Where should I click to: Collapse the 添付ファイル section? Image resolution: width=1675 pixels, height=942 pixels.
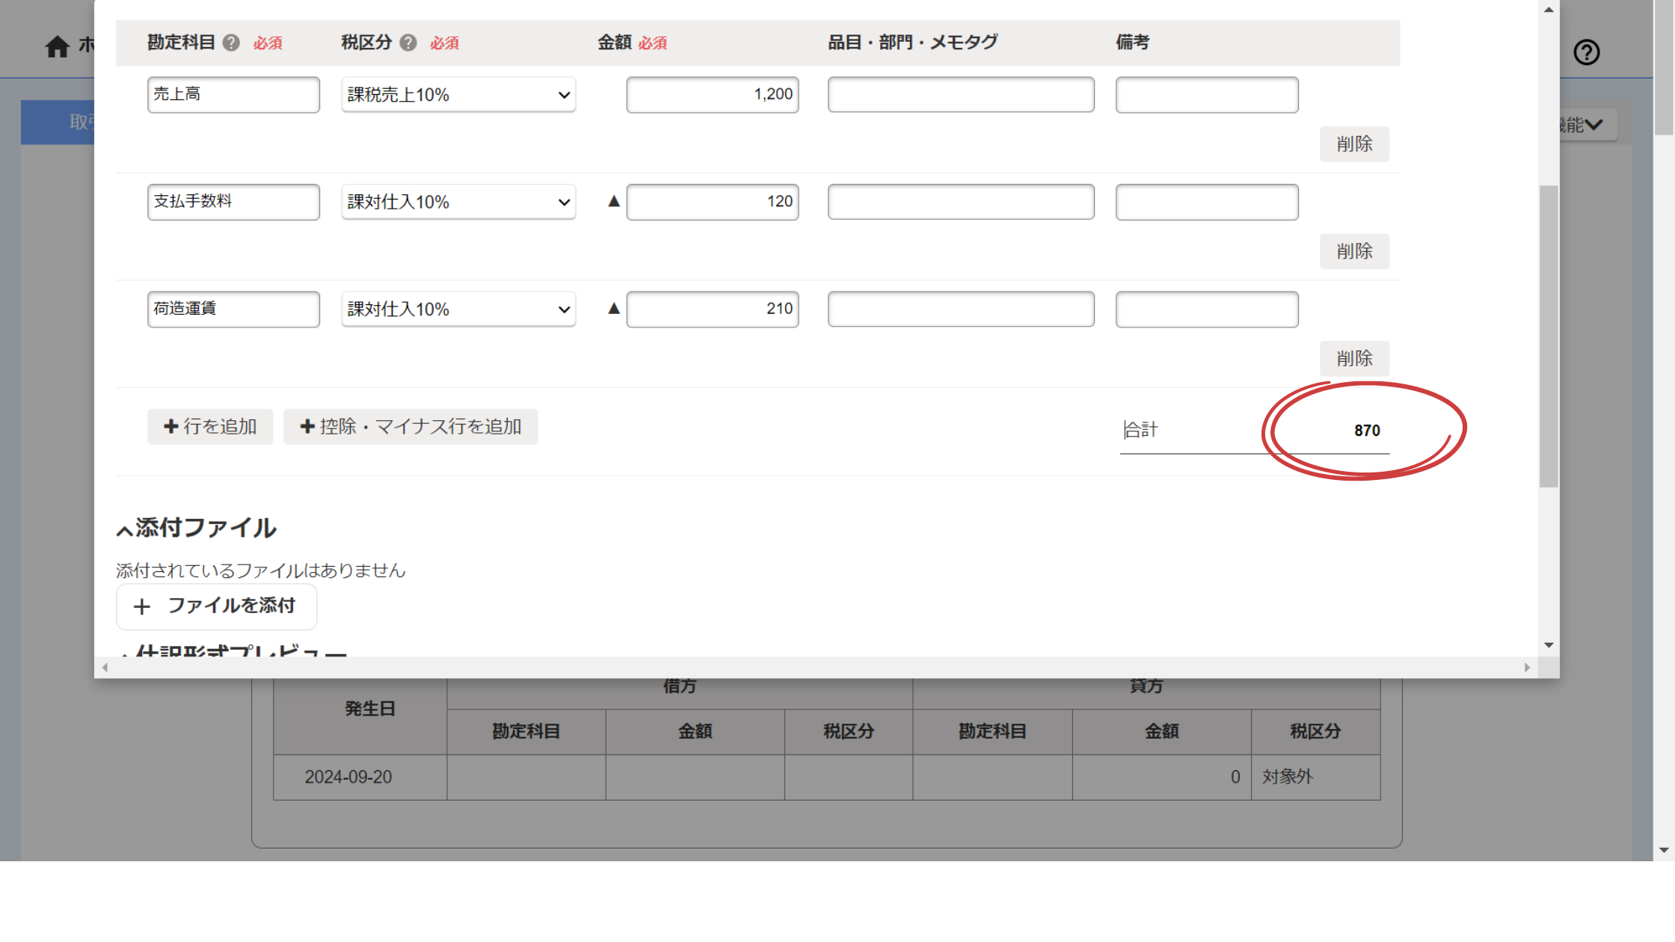point(124,530)
